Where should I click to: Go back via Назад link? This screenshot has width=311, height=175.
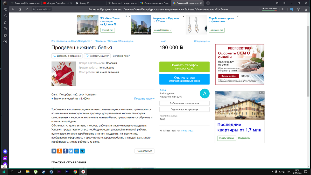tap(163, 41)
